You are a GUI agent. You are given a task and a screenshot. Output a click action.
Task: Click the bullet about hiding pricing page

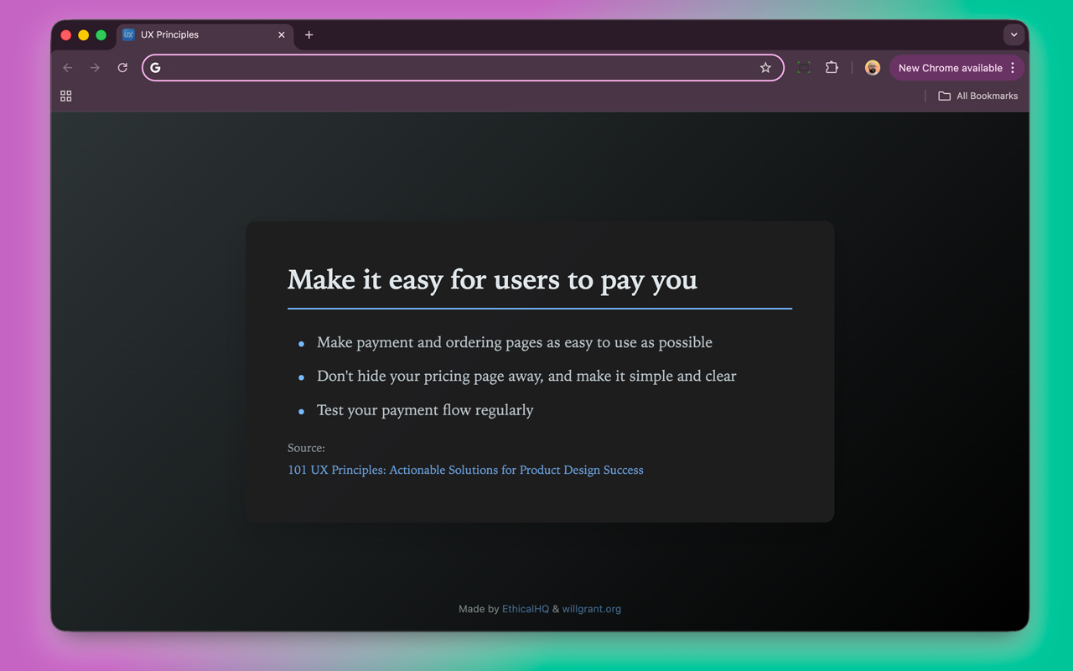pos(526,376)
